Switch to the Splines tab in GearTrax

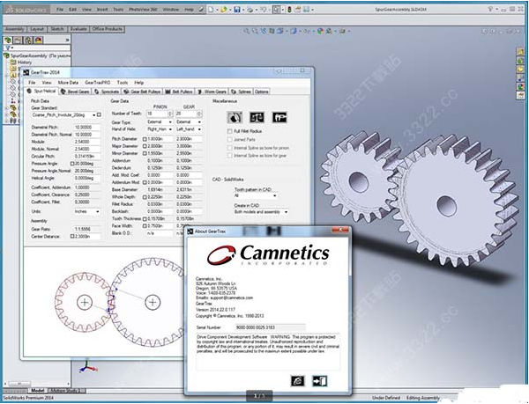point(242,92)
